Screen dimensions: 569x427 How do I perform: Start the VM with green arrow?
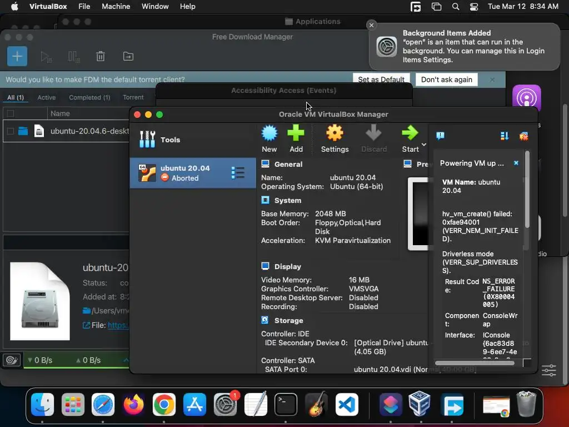click(410, 133)
